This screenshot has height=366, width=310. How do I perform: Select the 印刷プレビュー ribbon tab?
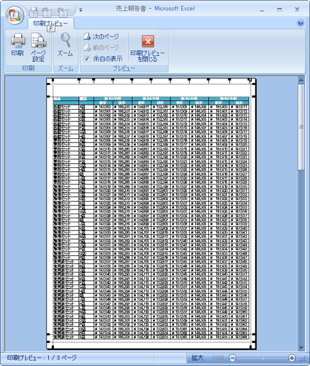51,24
